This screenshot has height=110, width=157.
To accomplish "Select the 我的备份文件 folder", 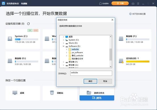I will [x=77, y=59].
